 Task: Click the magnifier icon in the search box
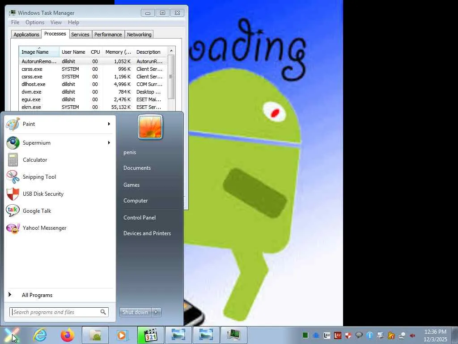103,312
